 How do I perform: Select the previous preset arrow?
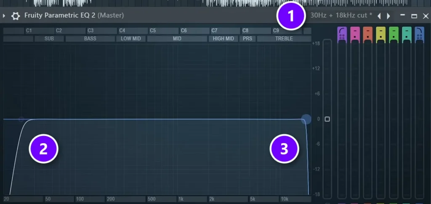tap(379, 16)
